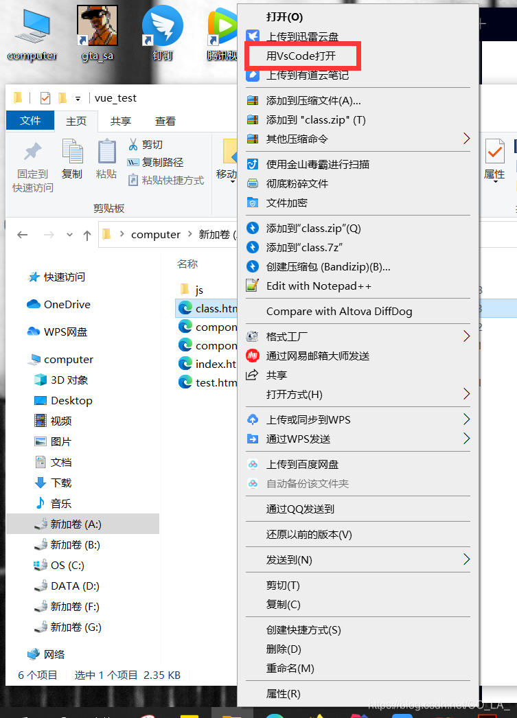Viewport: 517px width, 718px height.
Task: Go back with the left arrow button
Action: tap(23, 235)
